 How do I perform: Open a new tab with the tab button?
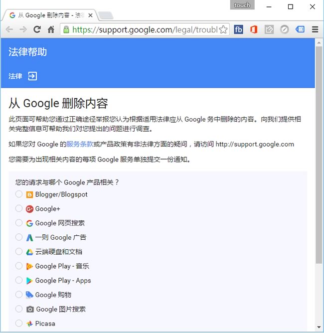(x=106, y=15)
